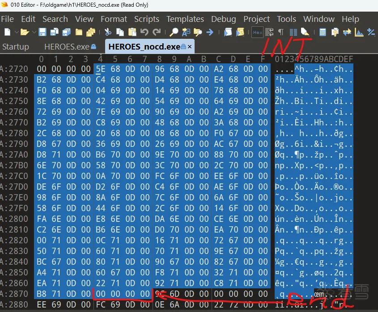
Task: Click the Run Script icon
Action: click(x=228, y=32)
